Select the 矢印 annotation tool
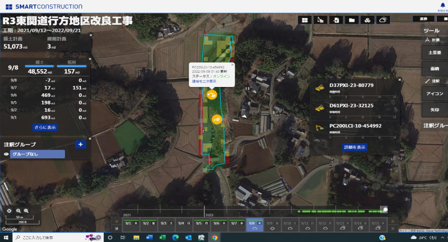Image resolution: width=448 pixels, height=242 pixels. pos(434,110)
